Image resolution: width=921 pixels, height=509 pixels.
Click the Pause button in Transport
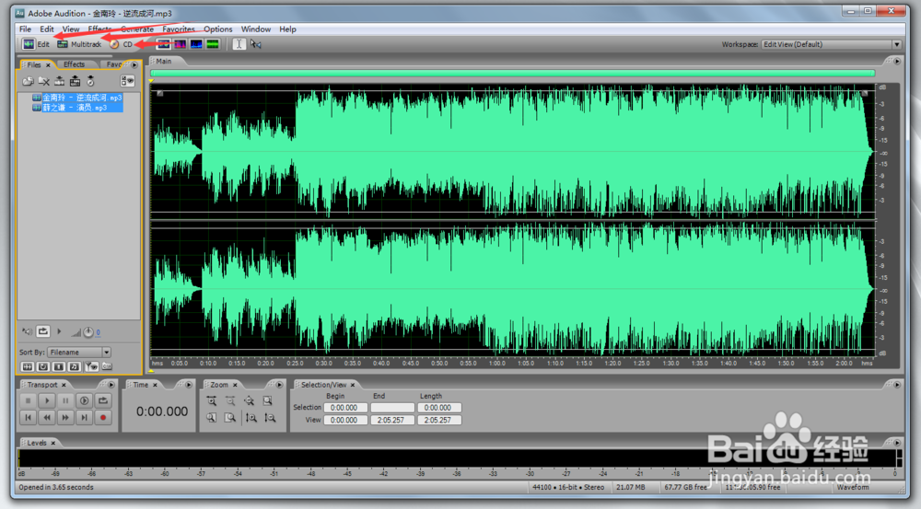tap(65, 401)
